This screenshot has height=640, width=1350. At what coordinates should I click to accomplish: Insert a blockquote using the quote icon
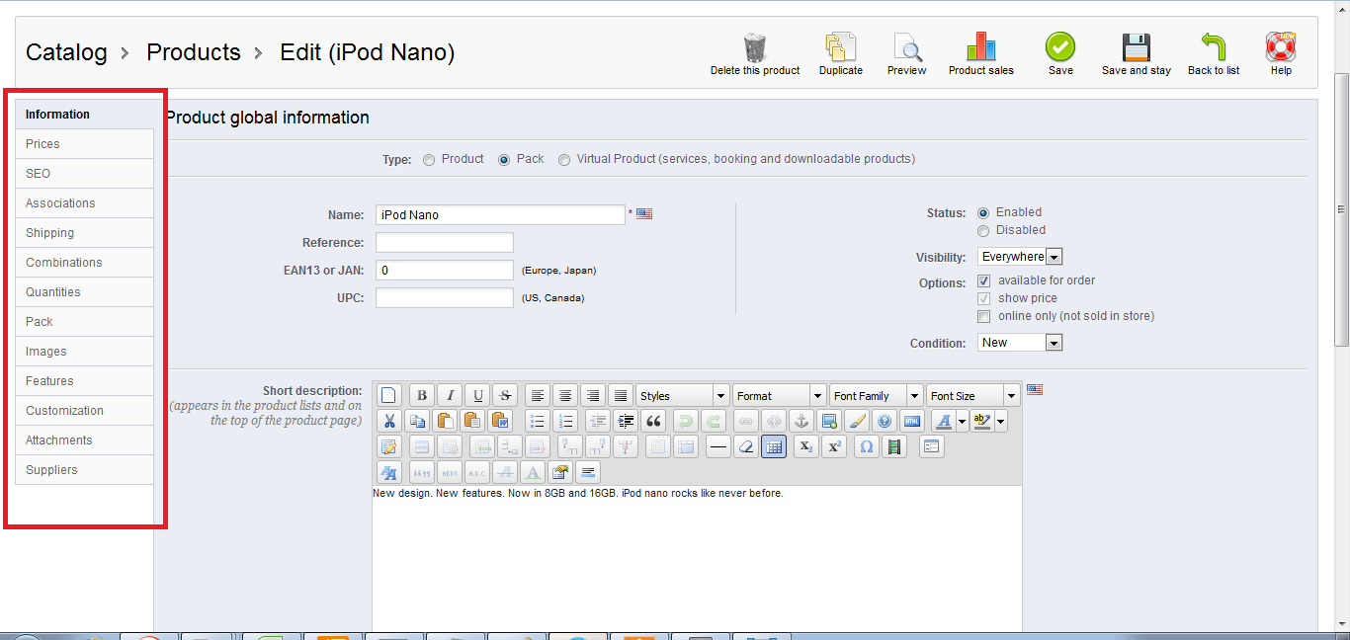point(653,421)
